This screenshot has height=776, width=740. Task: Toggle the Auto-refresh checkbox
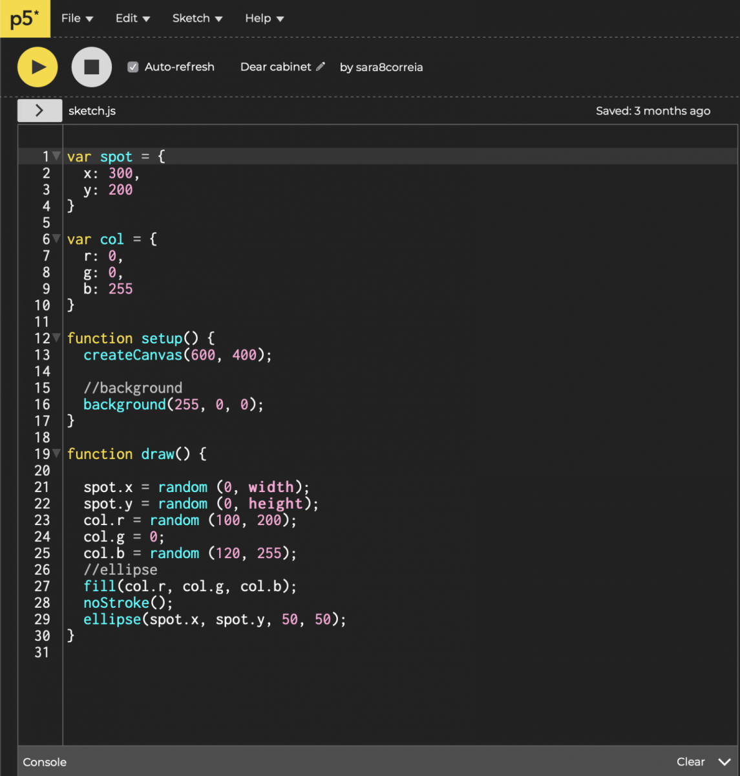(x=133, y=67)
